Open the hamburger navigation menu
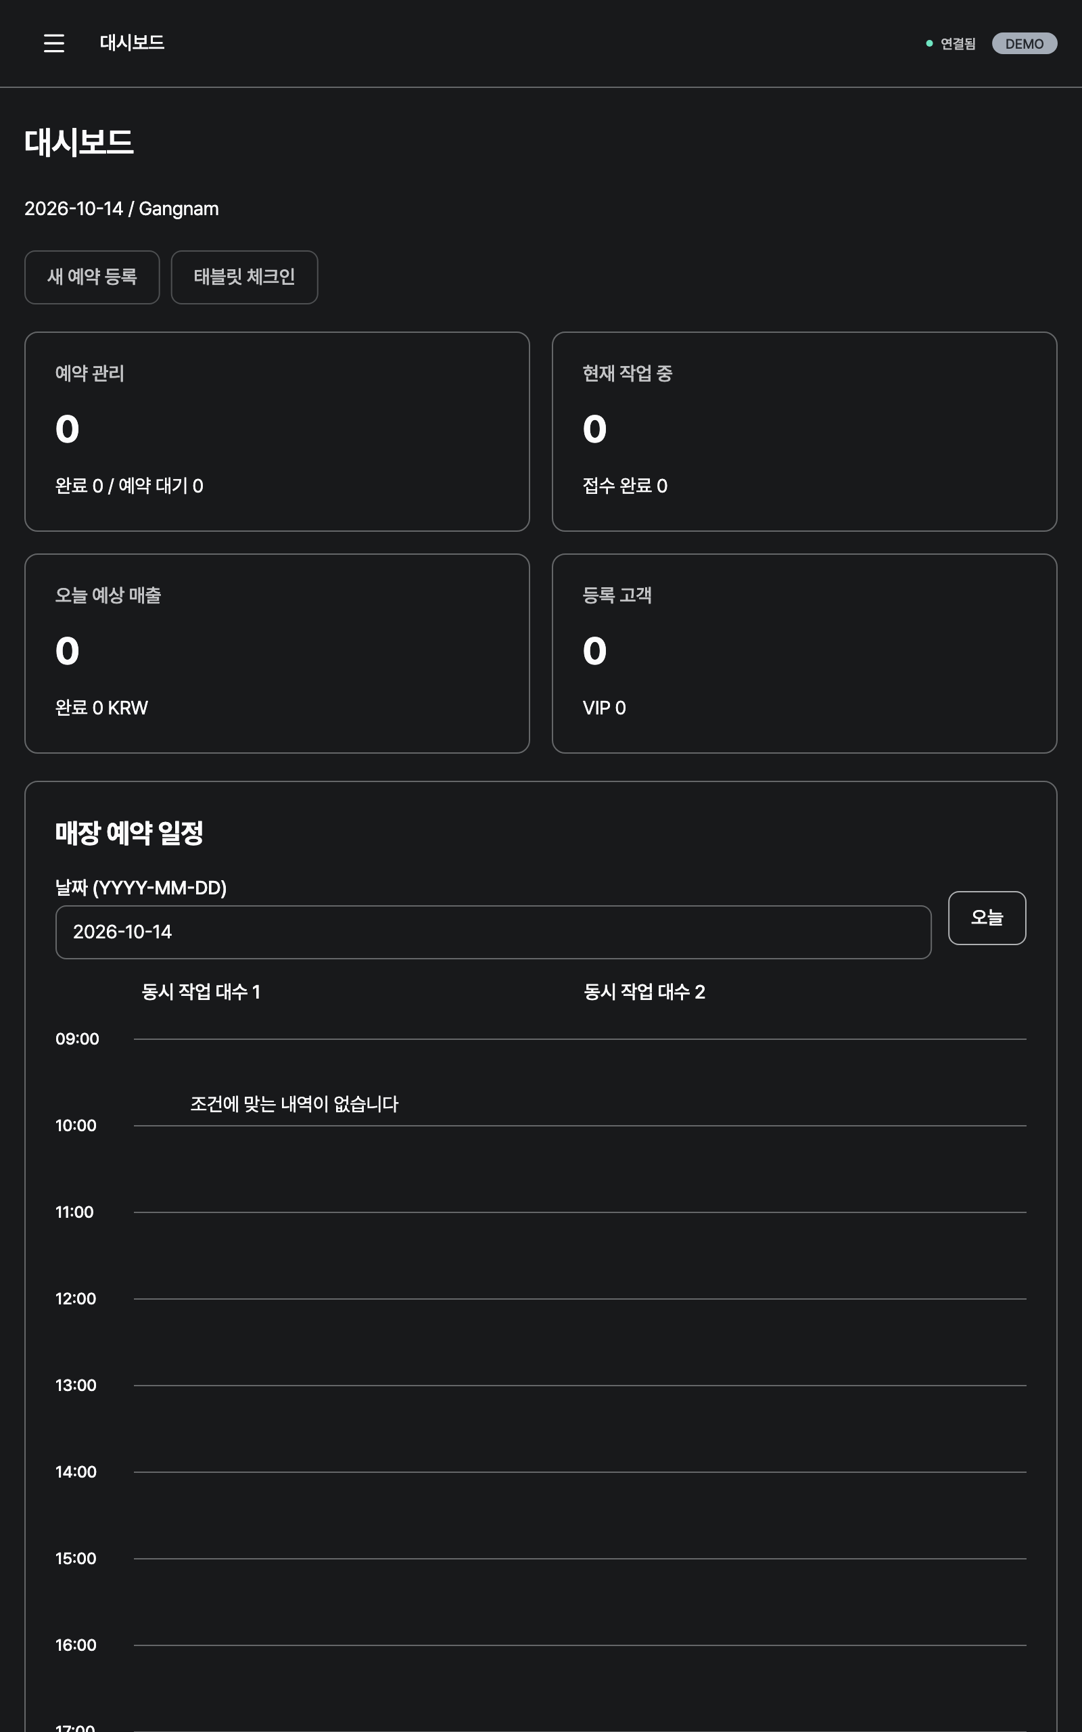 pos(53,43)
